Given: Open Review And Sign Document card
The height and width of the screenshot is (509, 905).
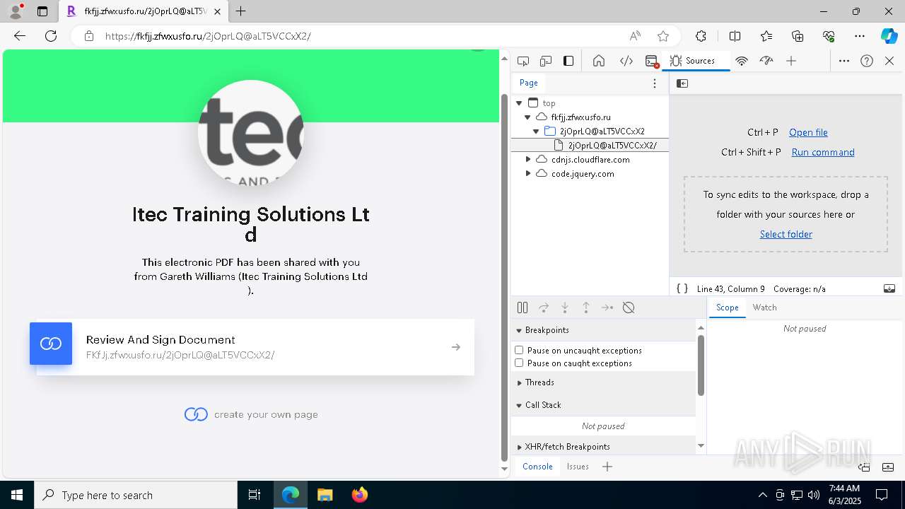Looking at the screenshot, I should coord(255,346).
